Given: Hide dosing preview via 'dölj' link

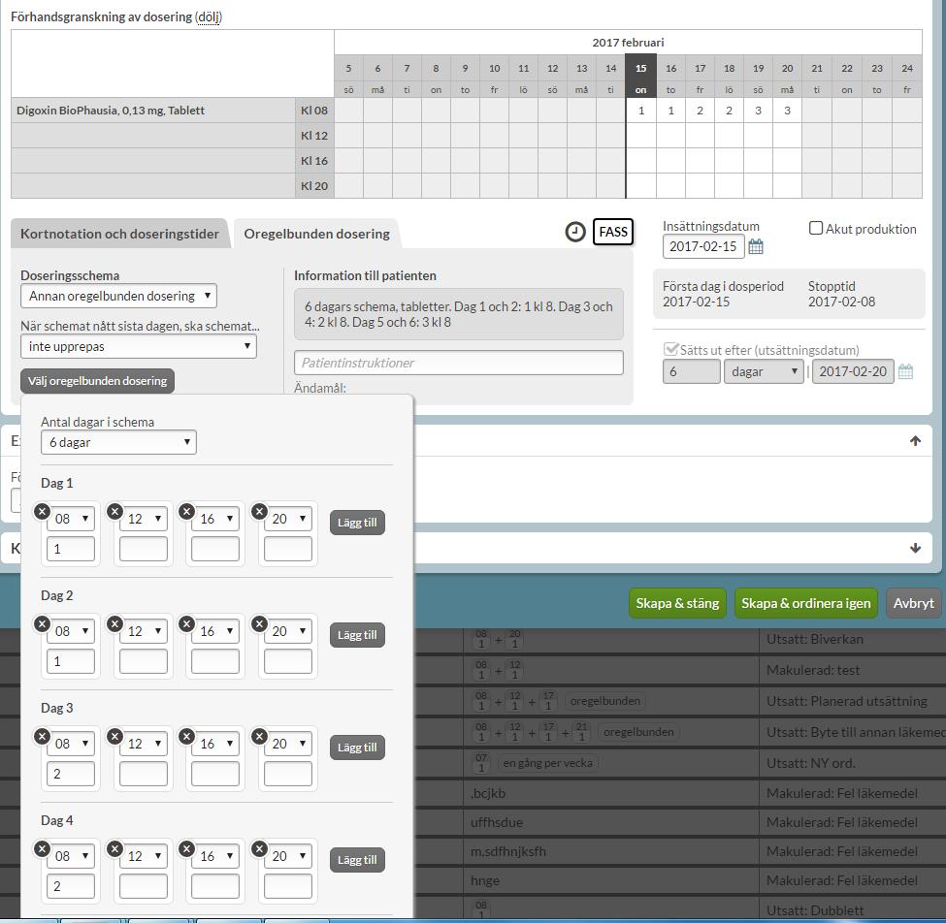Looking at the screenshot, I should point(209,16).
